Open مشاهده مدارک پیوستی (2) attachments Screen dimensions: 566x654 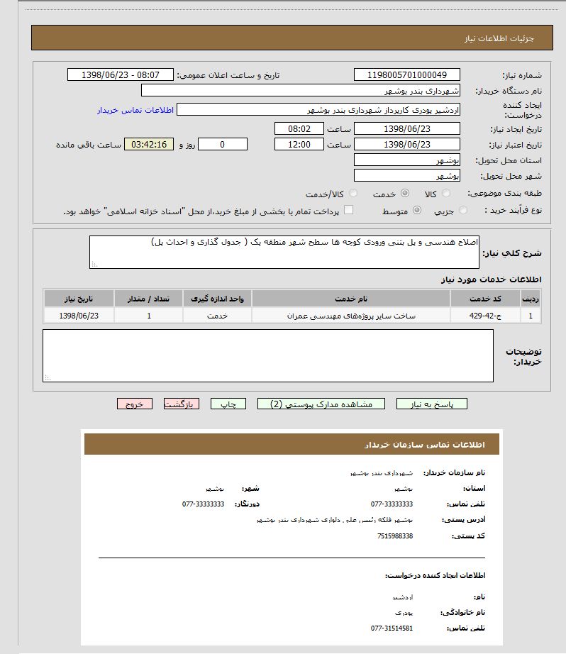321,404
